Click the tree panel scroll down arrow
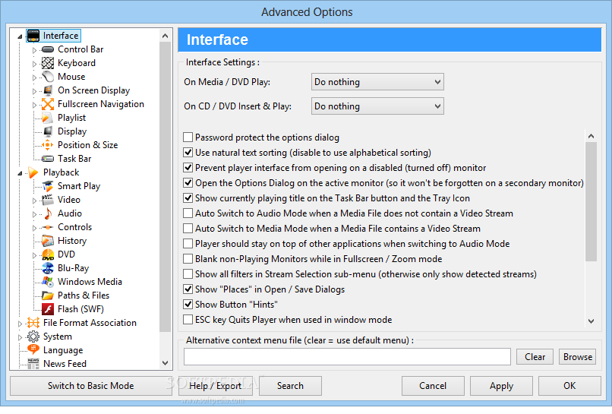The image size is (612, 414). coord(165,363)
